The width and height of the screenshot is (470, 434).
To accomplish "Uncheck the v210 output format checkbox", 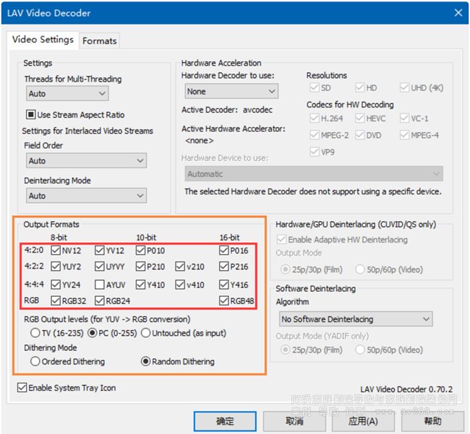I will point(179,267).
